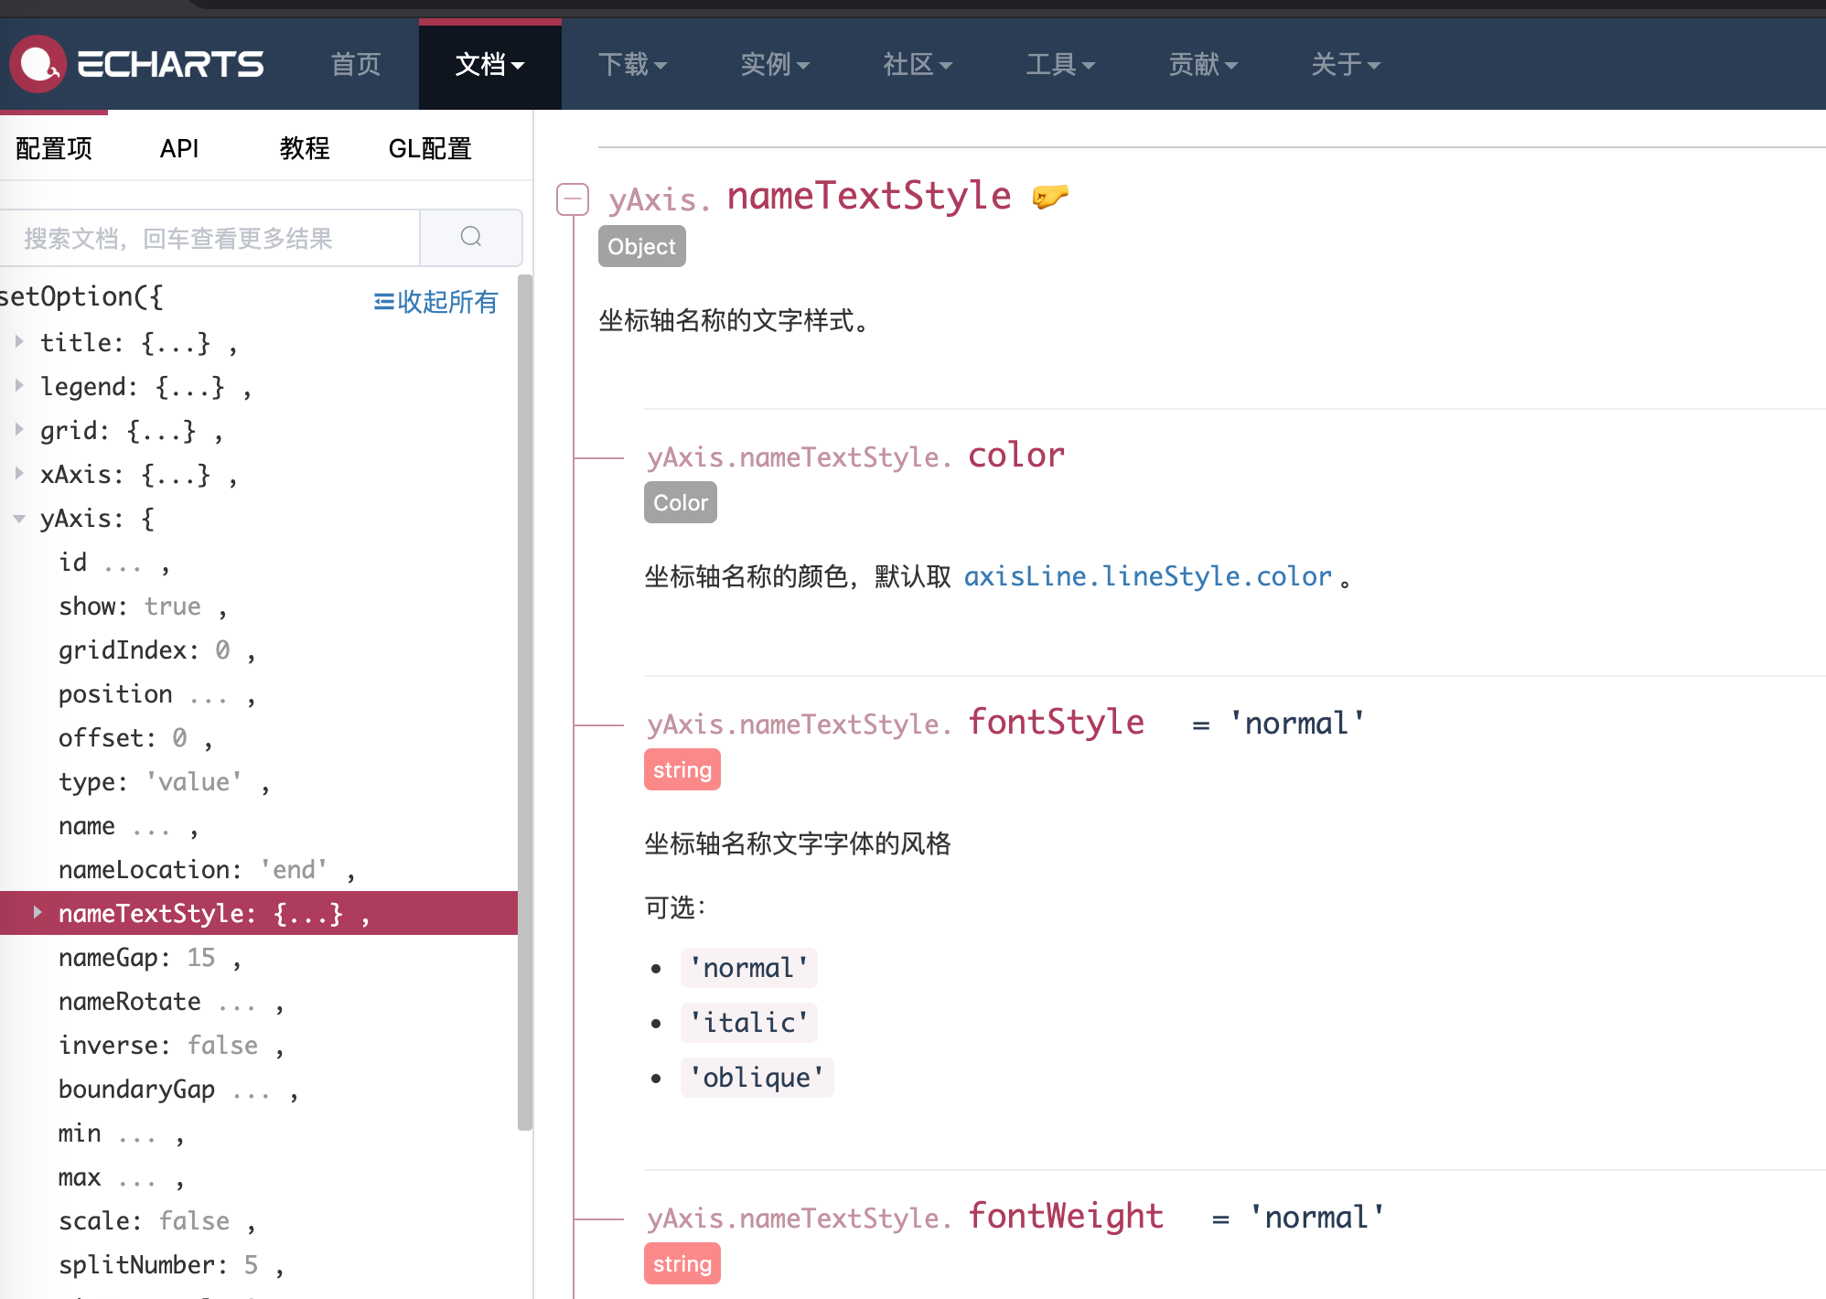Screen dimensions: 1826x1299
Task: Expand the legend tree node
Action: point(19,386)
